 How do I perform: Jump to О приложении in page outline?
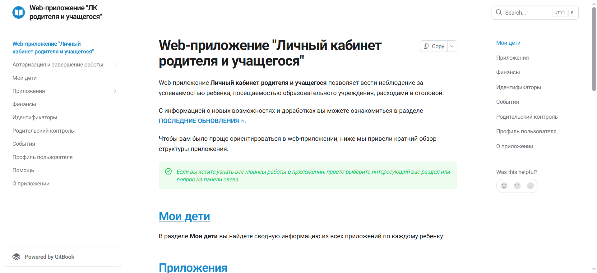(x=515, y=146)
